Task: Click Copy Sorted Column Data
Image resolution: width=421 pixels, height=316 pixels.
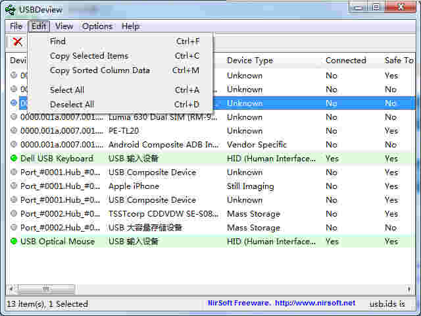Action: pyautogui.click(x=99, y=70)
